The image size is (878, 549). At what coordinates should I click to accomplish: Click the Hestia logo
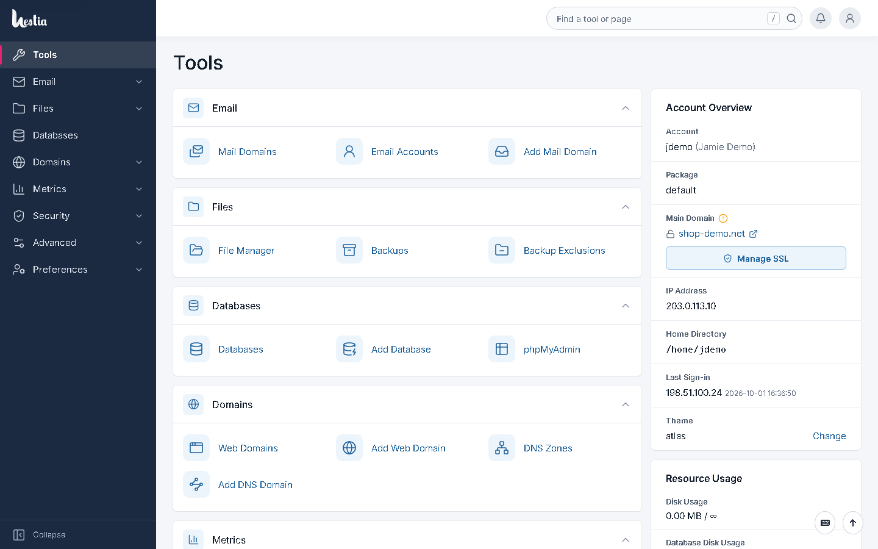click(x=29, y=19)
